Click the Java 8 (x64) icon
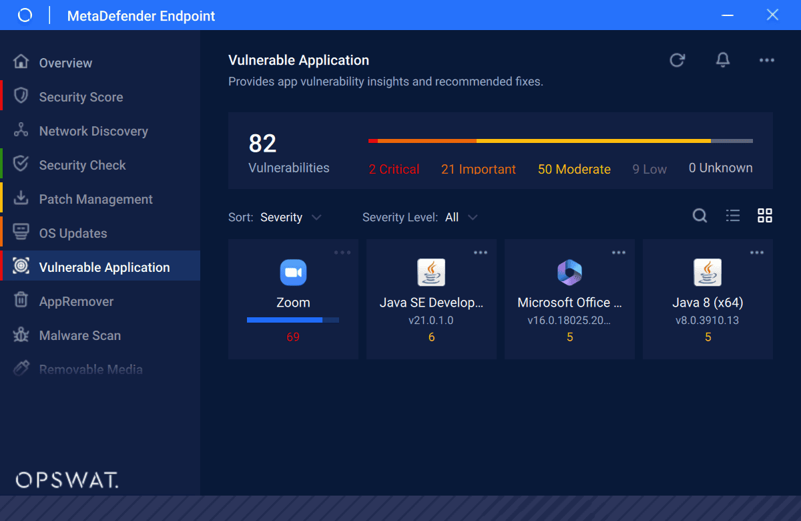Viewport: 801px width, 521px height. pos(708,273)
